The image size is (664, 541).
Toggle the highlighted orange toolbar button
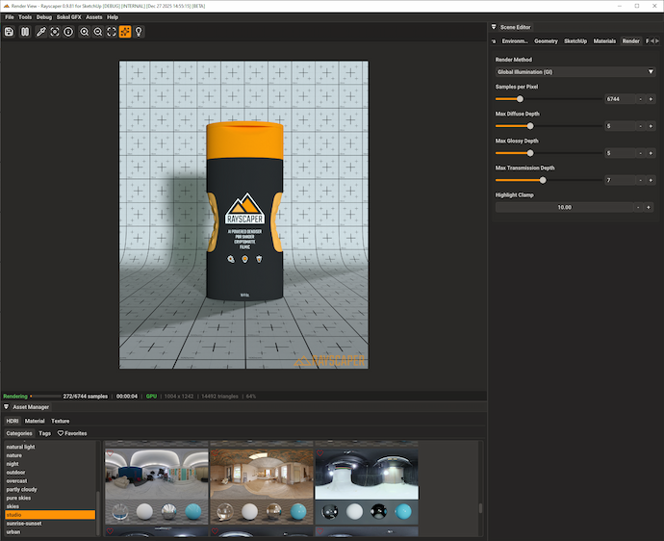125,32
